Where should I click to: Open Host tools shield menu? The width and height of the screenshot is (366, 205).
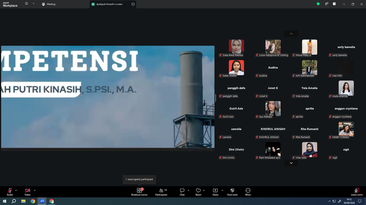point(232,192)
